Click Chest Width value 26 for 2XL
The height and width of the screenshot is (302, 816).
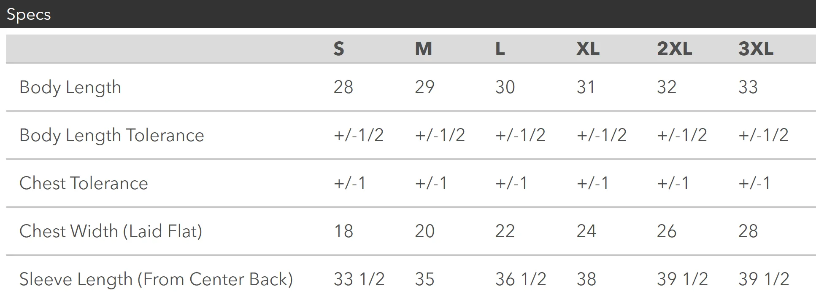click(x=667, y=231)
